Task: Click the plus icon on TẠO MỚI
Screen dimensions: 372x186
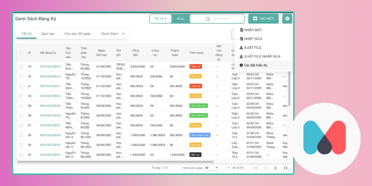Action: (x=255, y=19)
